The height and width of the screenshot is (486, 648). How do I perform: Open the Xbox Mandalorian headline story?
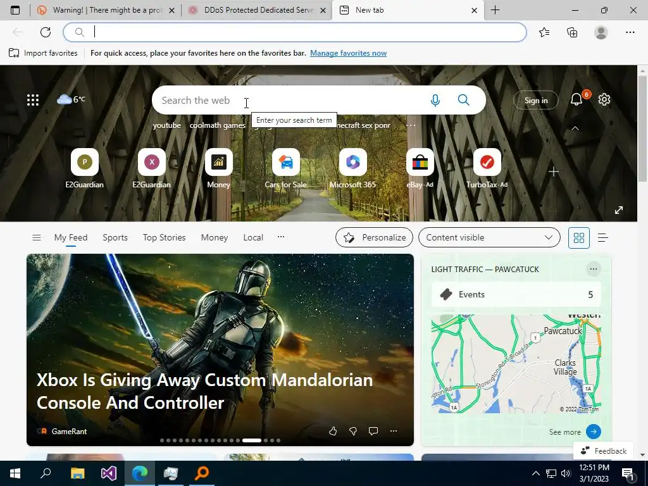click(x=204, y=391)
